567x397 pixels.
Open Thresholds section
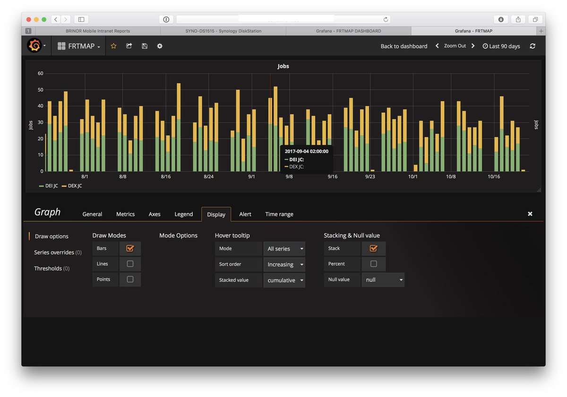52,268
